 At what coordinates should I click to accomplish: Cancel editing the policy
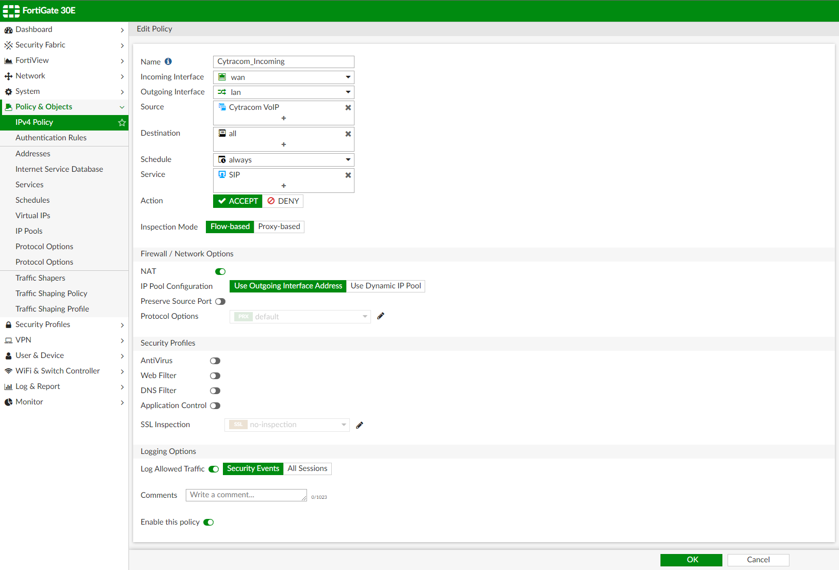tap(759, 560)
